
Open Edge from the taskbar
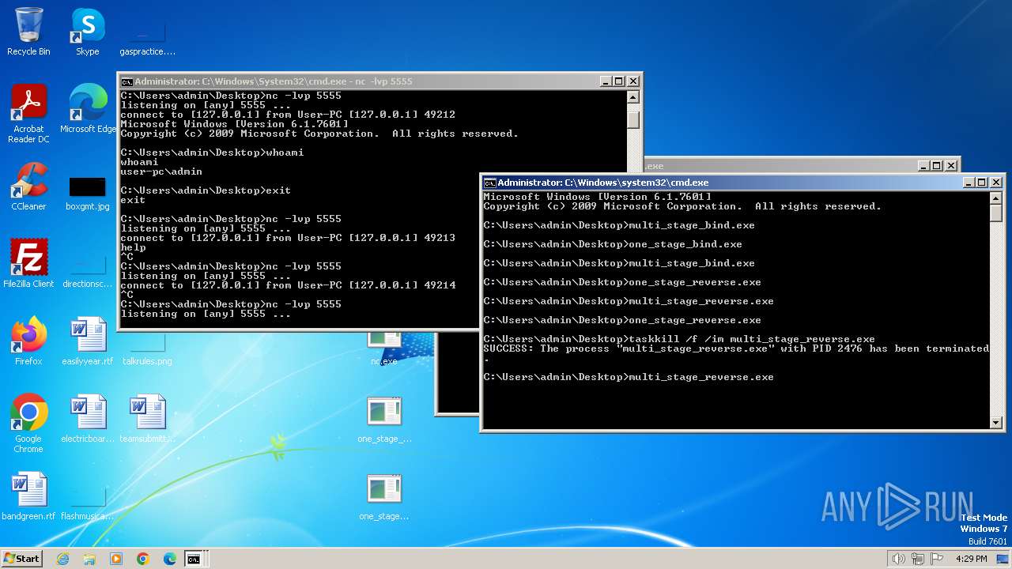pos(170,559)
